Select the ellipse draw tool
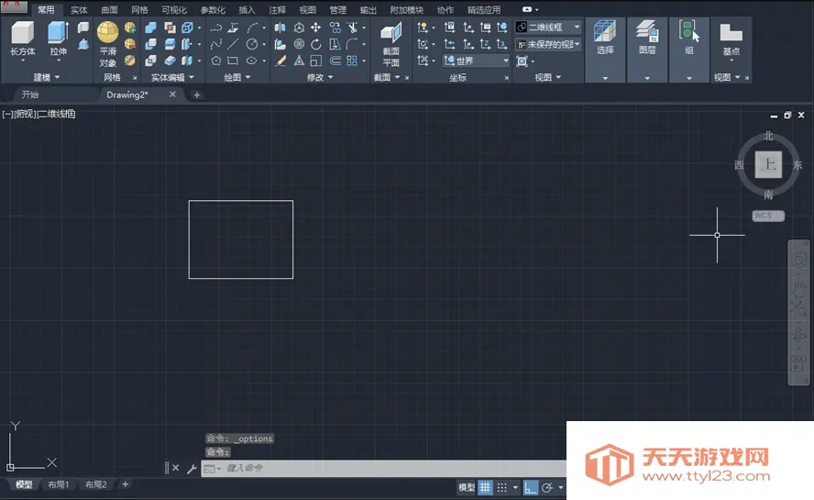 (252, 61)
